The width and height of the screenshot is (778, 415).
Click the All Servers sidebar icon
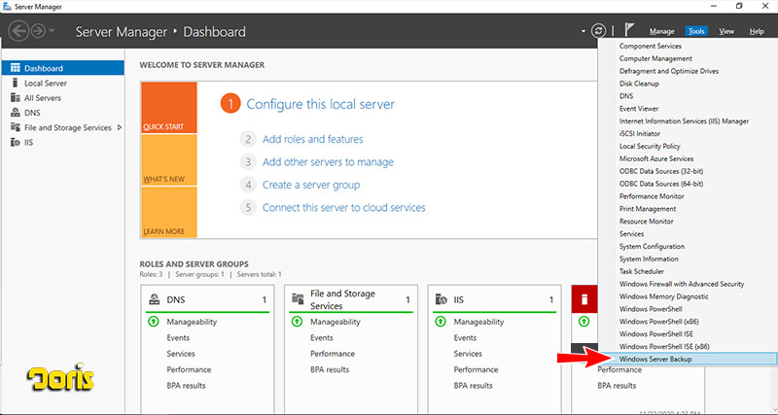(16, 98)
